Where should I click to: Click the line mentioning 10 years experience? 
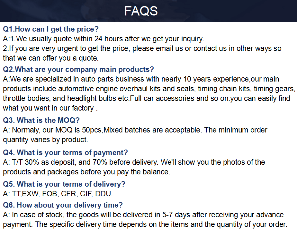pos(141,79)
